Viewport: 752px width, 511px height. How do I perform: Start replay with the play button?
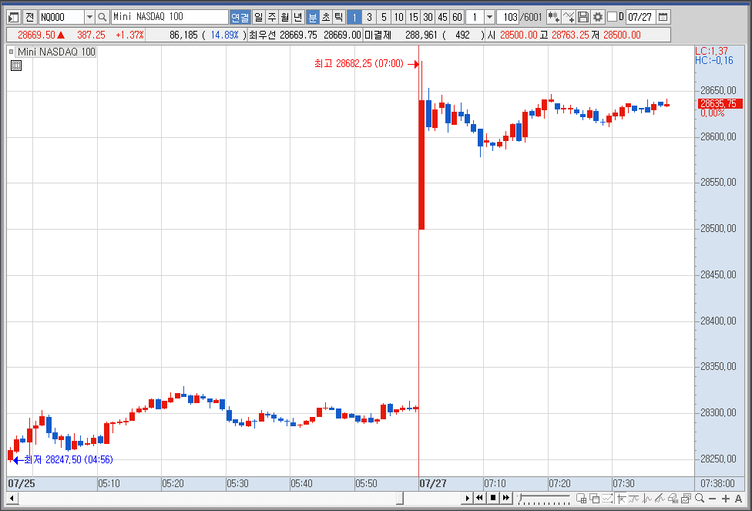[467, 498]
